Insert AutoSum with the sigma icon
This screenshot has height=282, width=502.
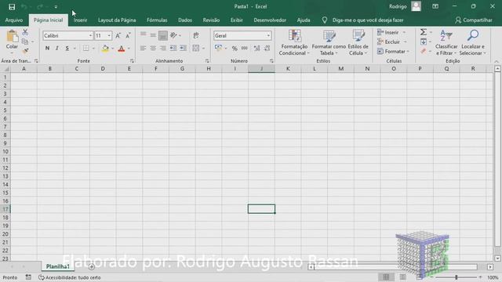[424, 32]
